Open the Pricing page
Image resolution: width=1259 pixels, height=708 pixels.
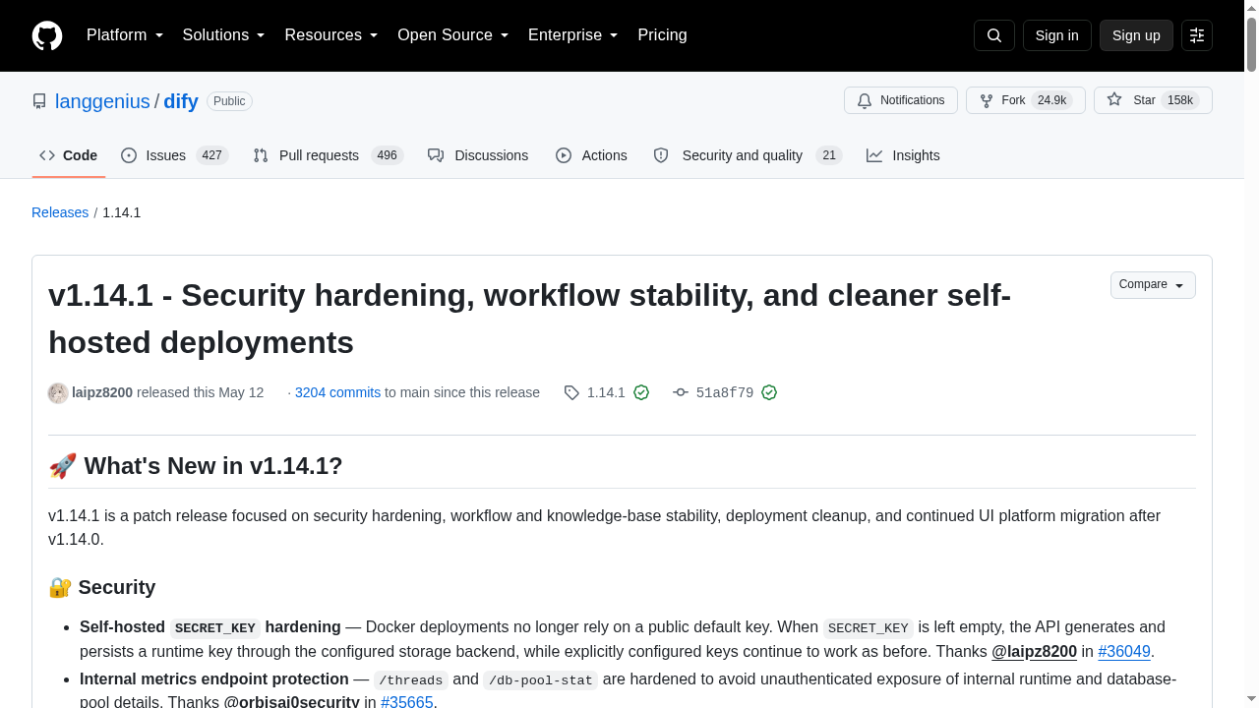click(x=662, y=35)
